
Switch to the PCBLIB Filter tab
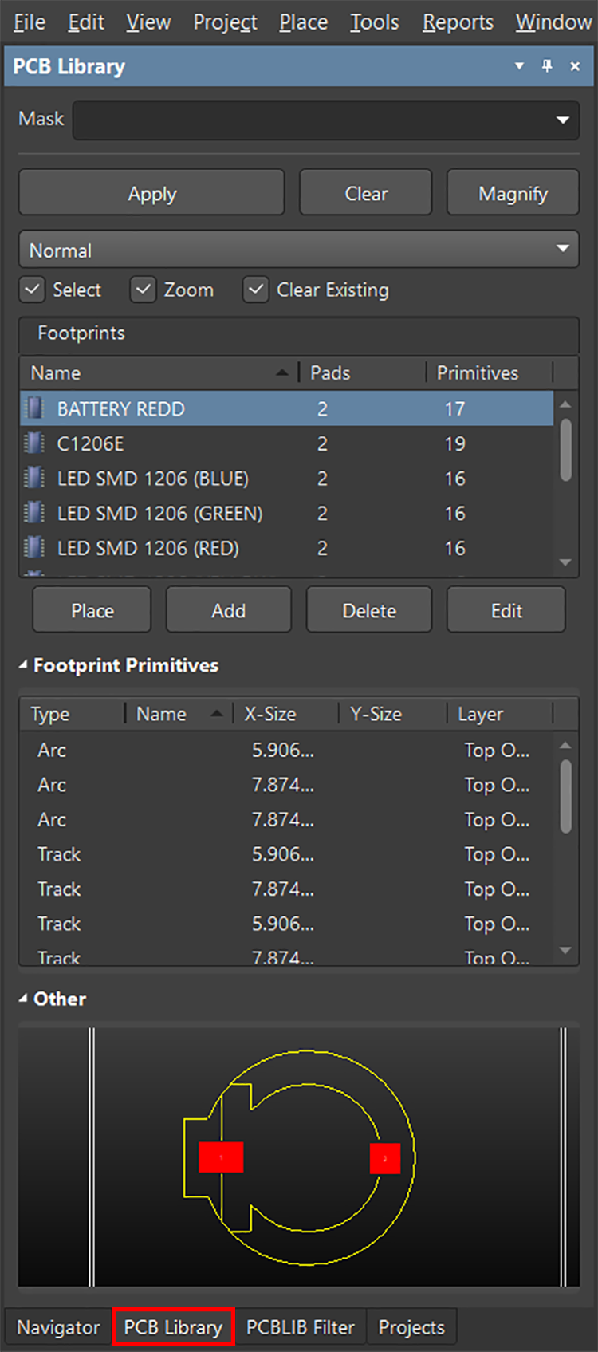[x=300, y=1327]
